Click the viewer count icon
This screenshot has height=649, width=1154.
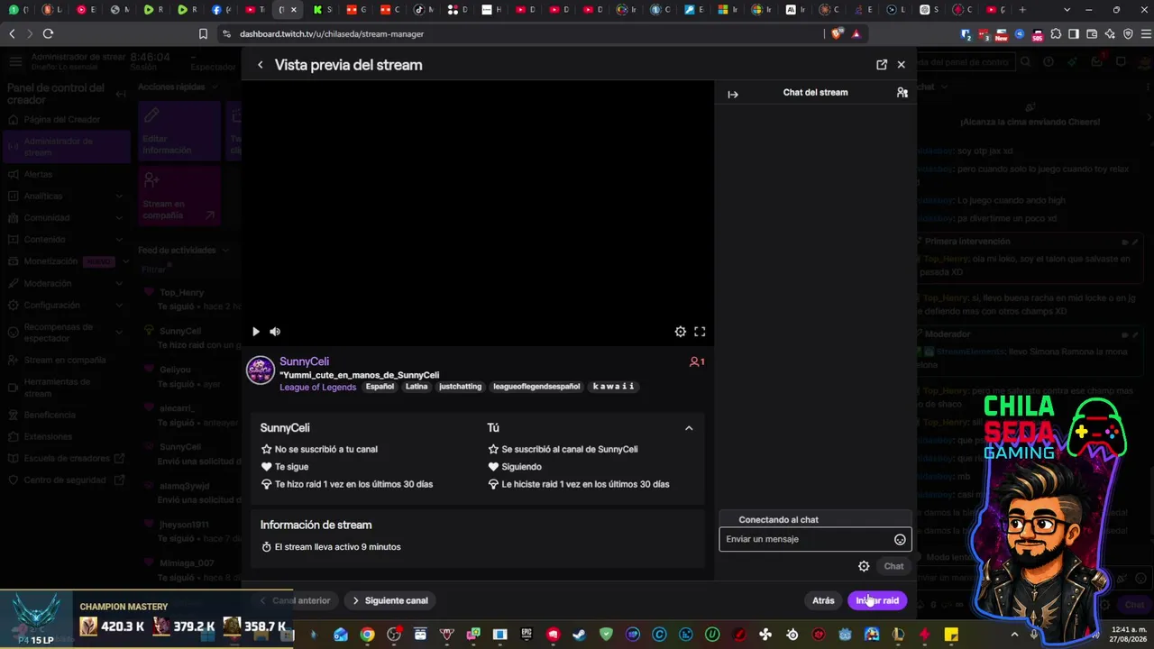tap(695, 361)
